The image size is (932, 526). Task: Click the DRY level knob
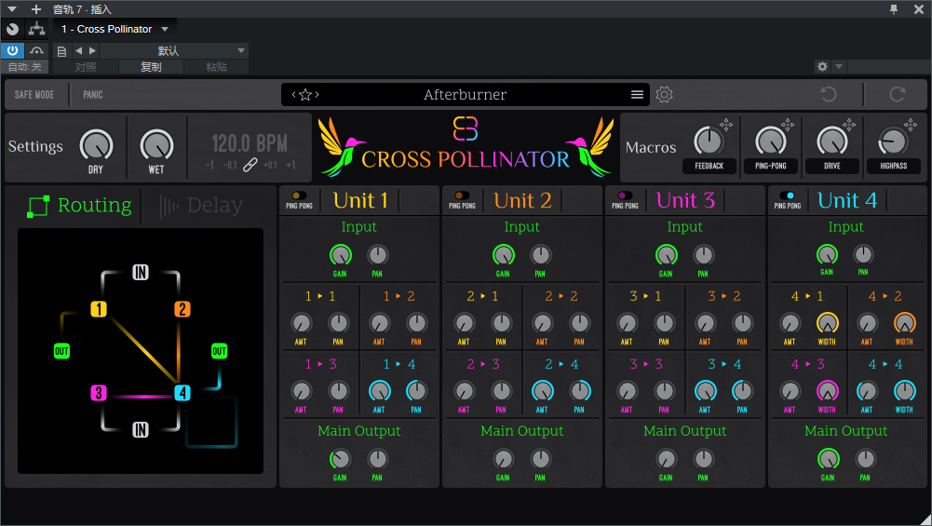(x=96, y=145)
